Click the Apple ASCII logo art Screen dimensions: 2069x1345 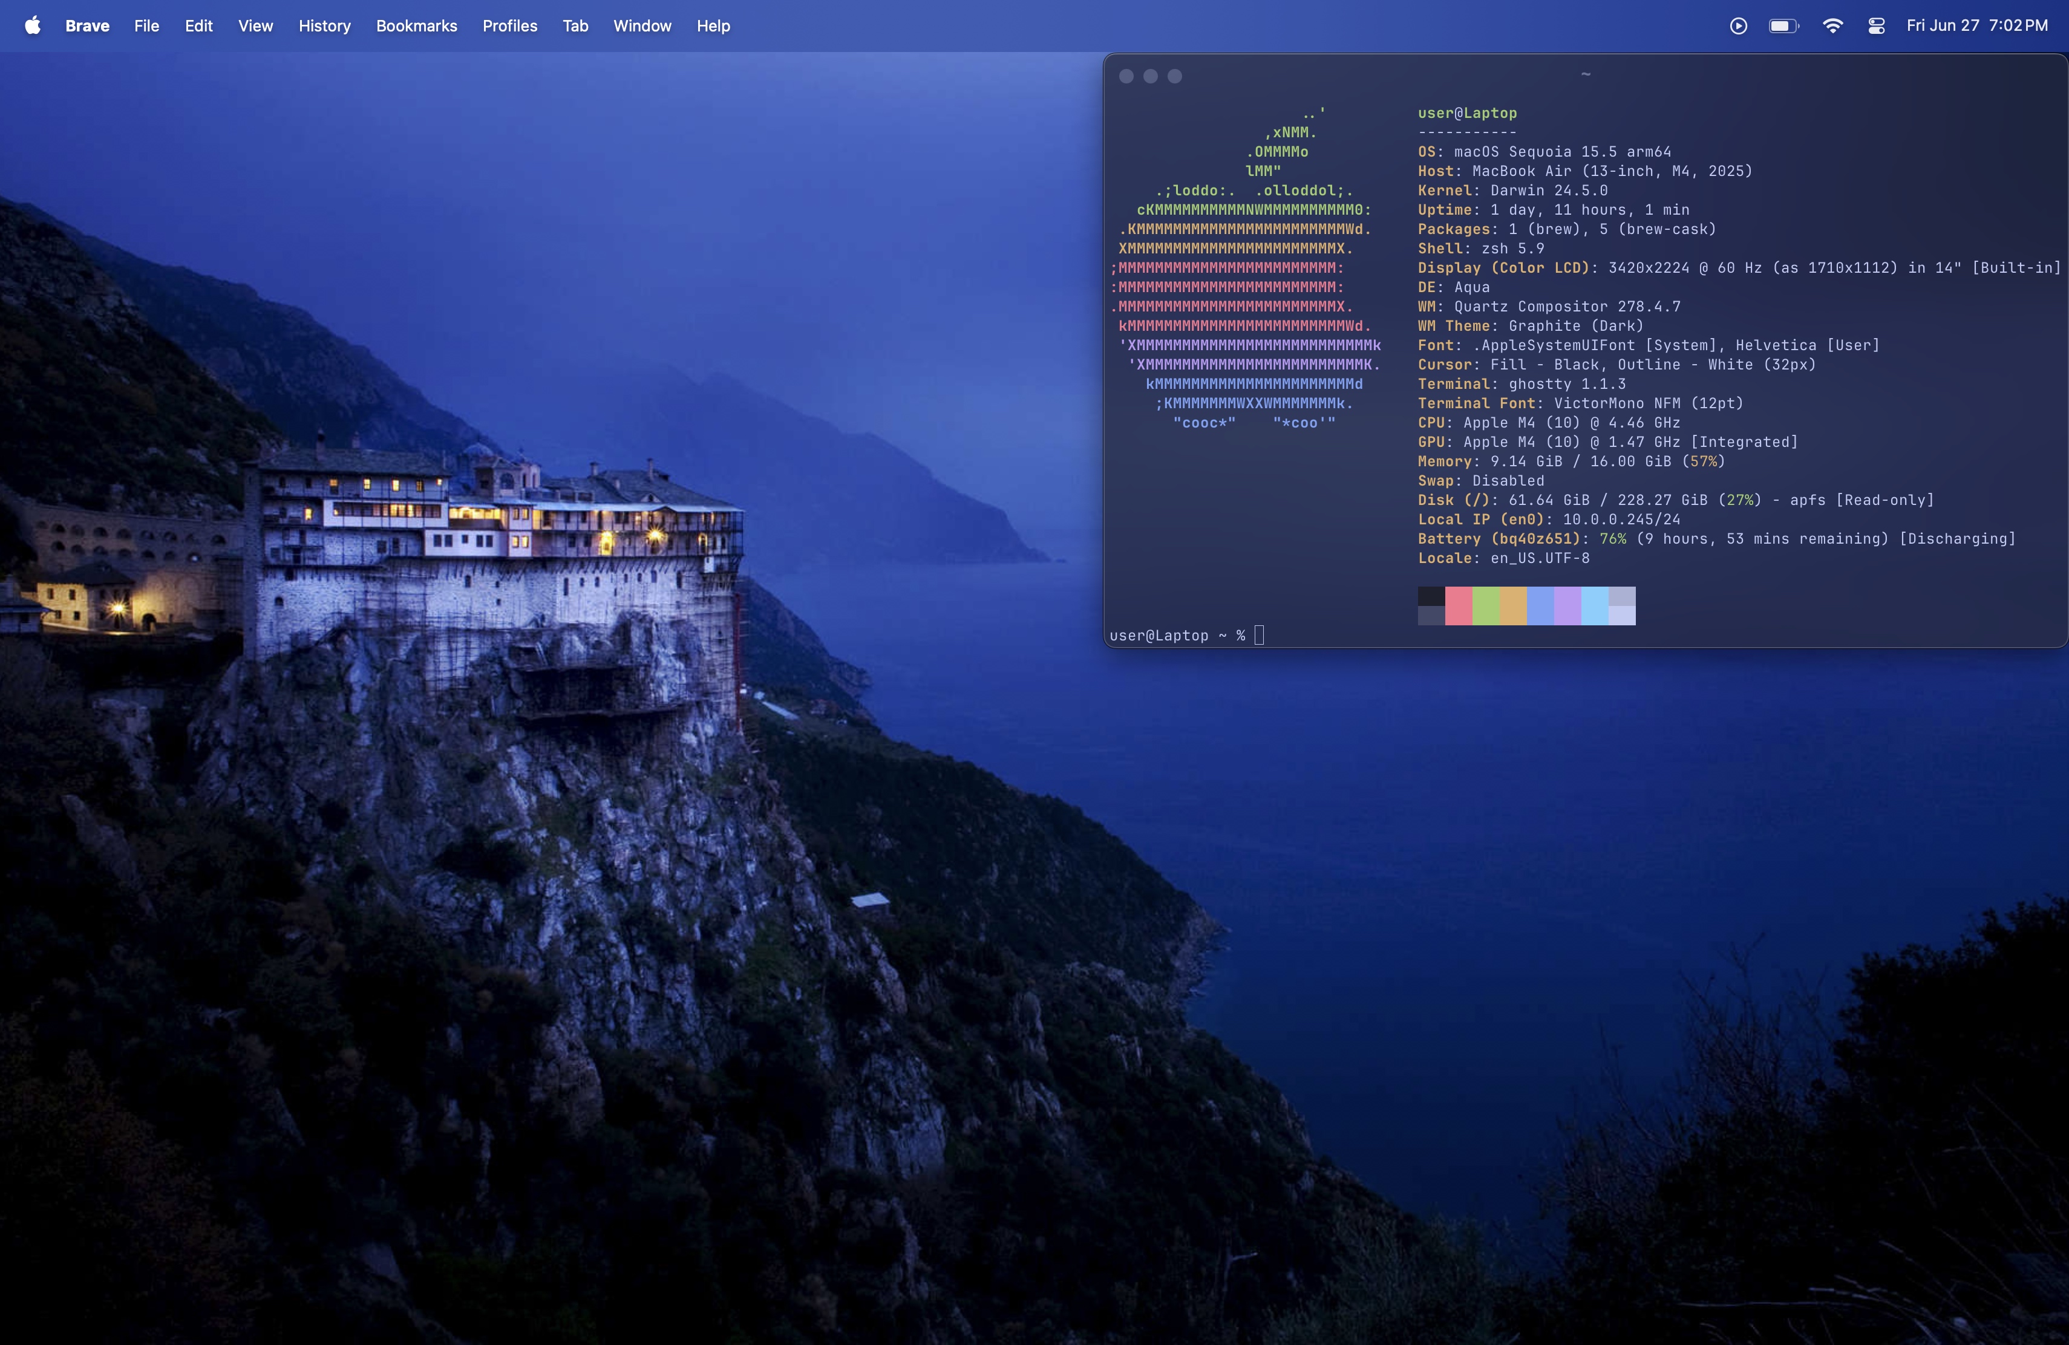1245,268
